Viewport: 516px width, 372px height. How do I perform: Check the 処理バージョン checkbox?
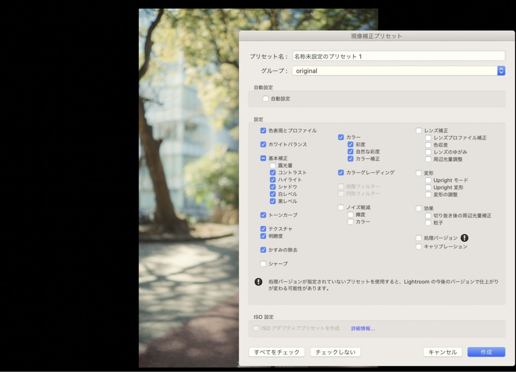pos(419,238)
